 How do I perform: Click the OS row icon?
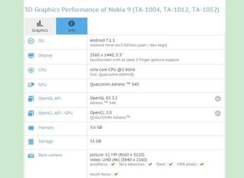(x=31, y=41)
